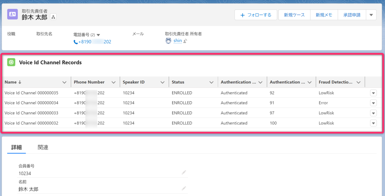This screenshot has height=196, width=385.
Task: Click the authentication score 100 cell
Action: [273, 123]
